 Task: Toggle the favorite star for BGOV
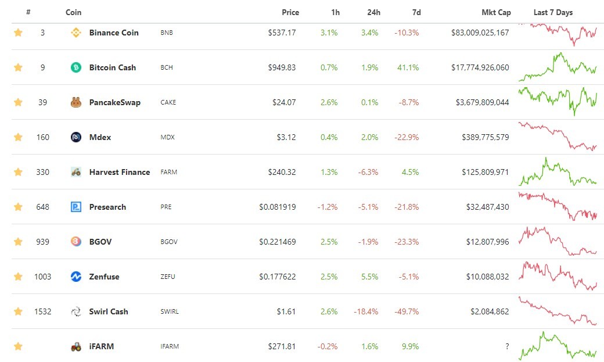coord(18,242)
